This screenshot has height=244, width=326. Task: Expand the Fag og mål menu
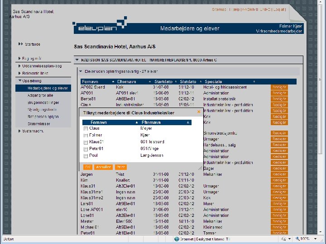point(19,58)
